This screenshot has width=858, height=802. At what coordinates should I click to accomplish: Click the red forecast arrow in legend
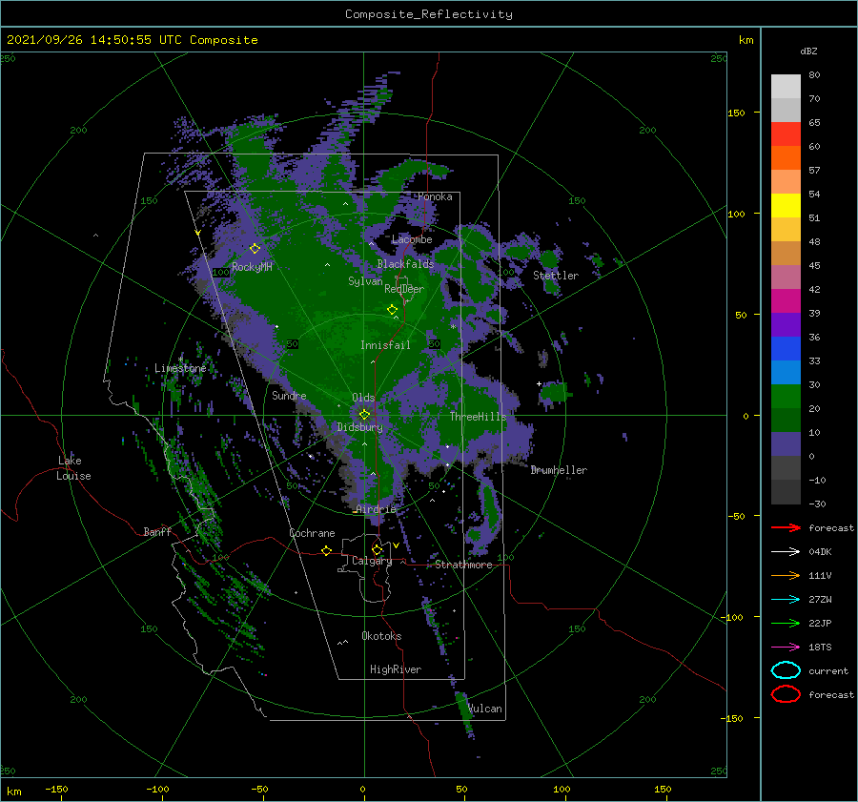coord(786,527)
